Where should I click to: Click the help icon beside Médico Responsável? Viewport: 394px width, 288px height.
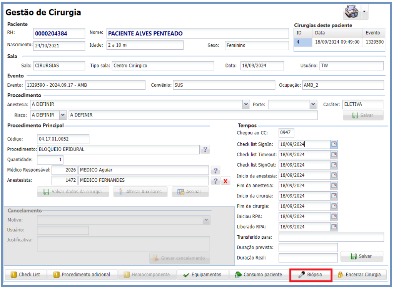215,170
